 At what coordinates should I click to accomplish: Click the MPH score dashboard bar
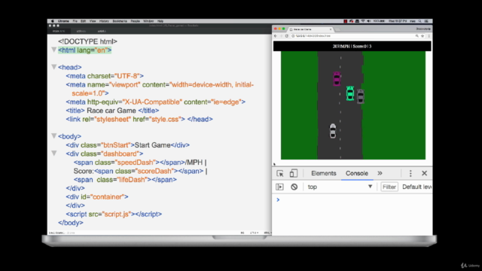tap(352, 46)
